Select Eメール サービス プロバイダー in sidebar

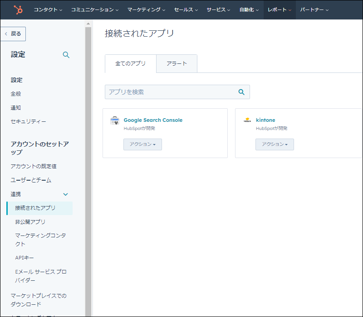[x=41, y=276]
